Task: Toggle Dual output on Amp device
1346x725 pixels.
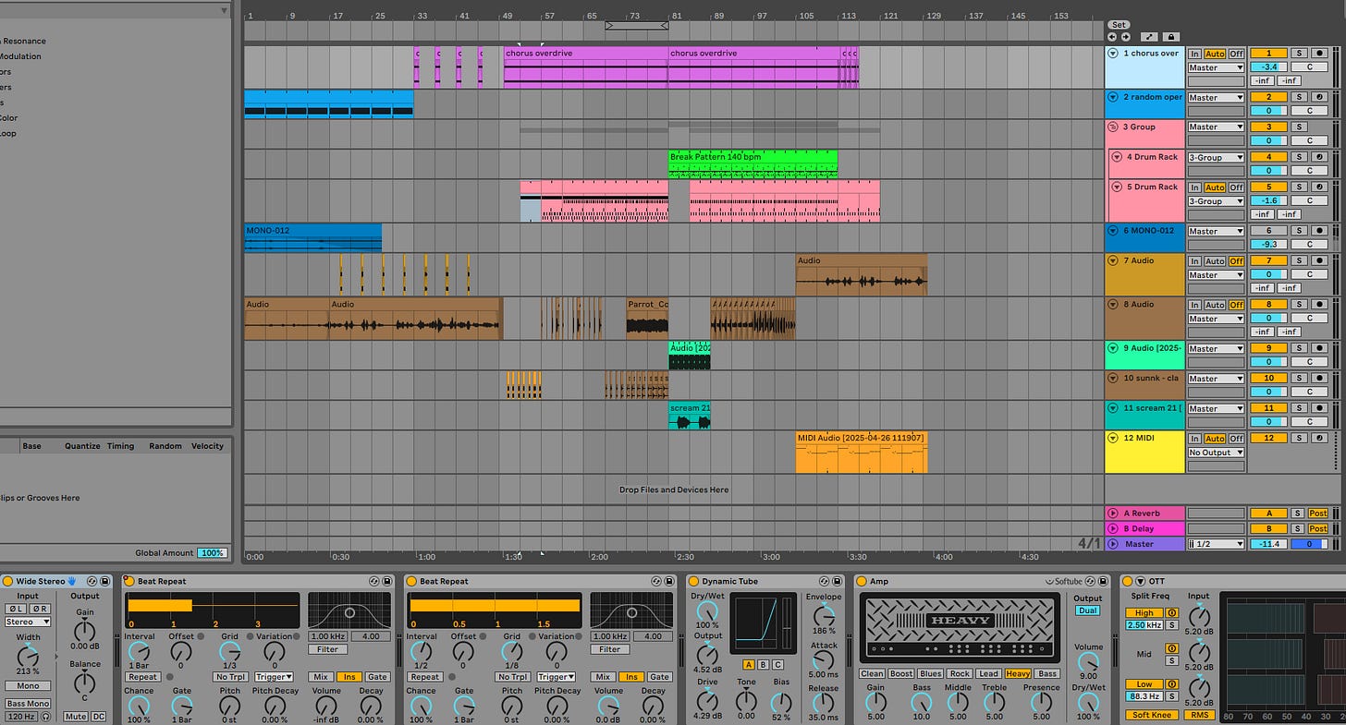Action: 1088,610
